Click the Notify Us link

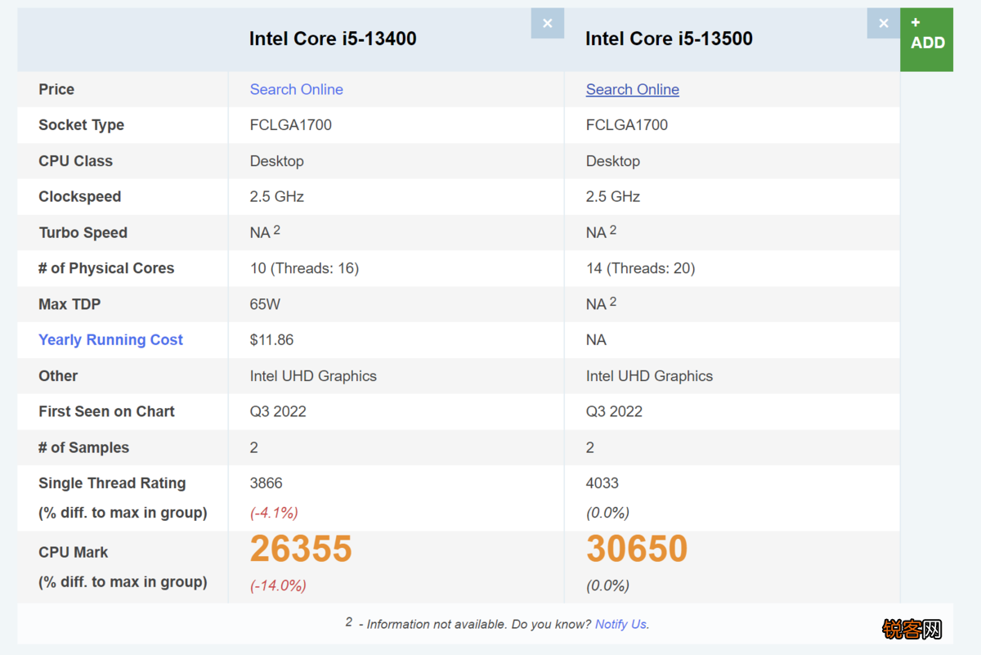621,624
